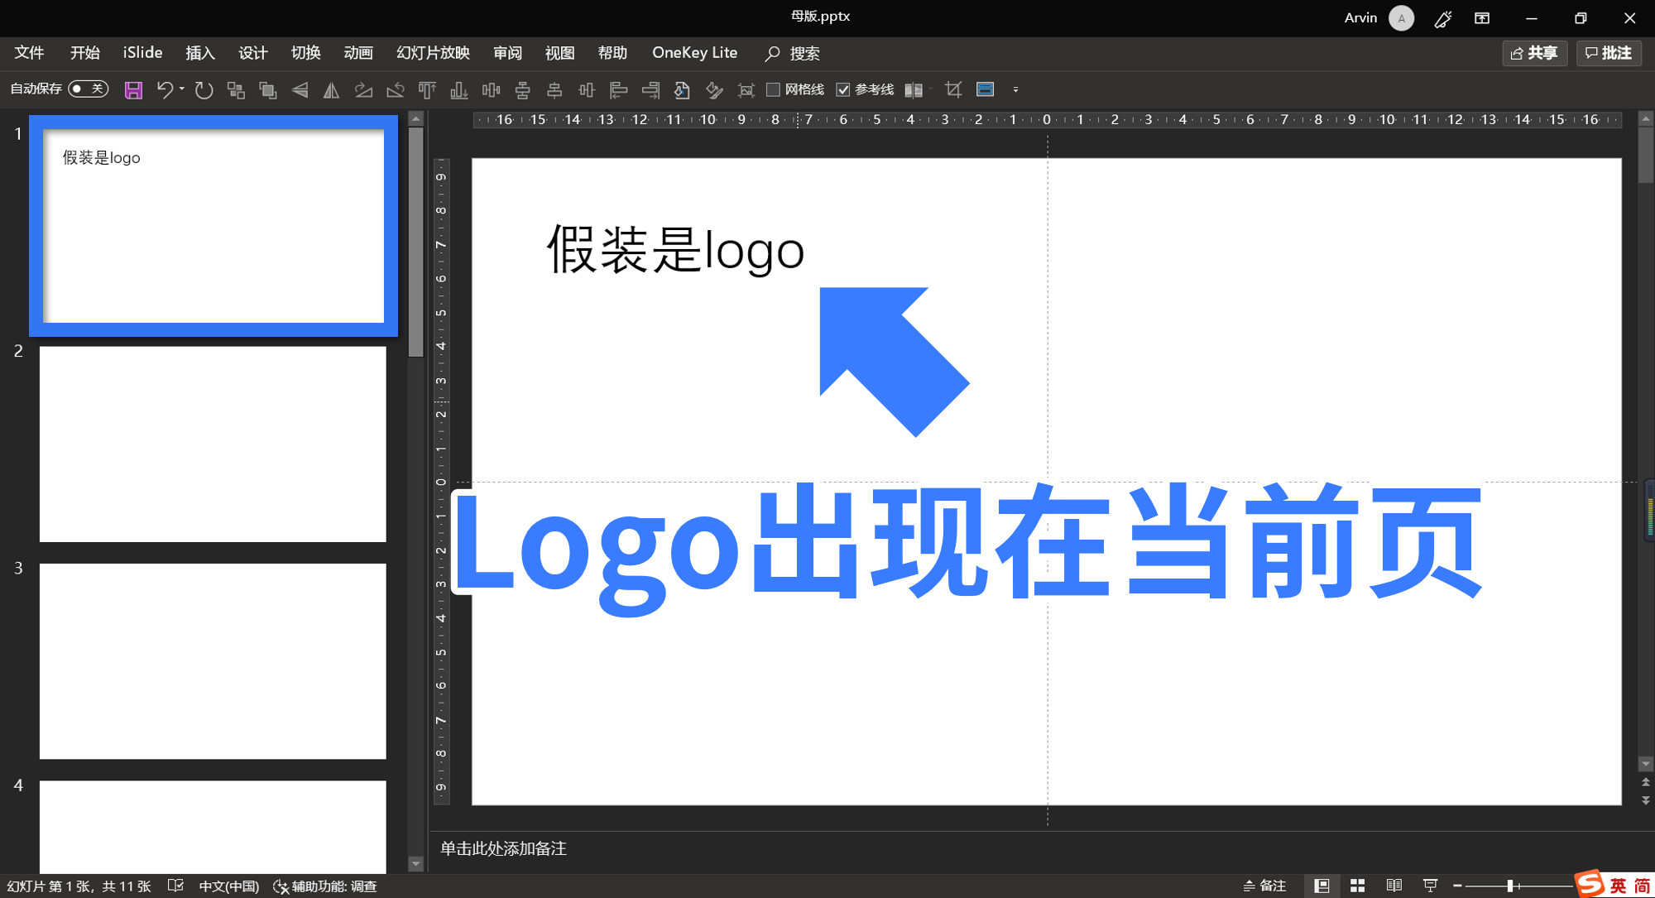Click the mirror flip triangle icon
1655x898 pixels.
[331, 89]
